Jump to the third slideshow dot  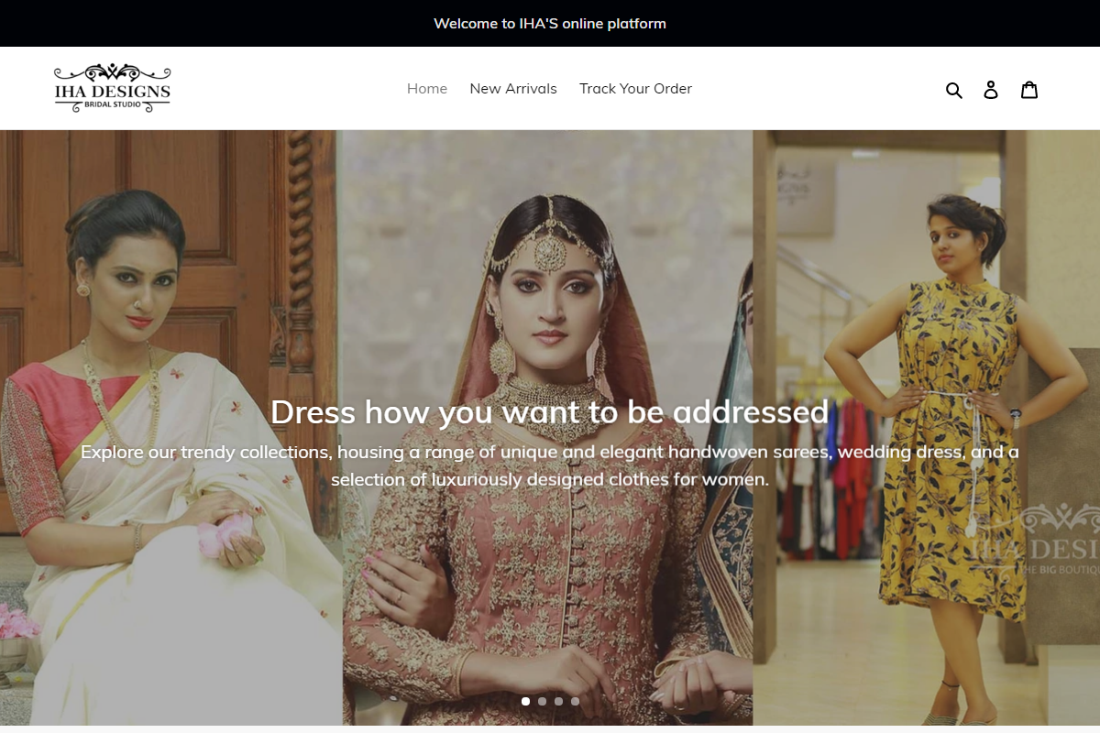click(558, 701)
